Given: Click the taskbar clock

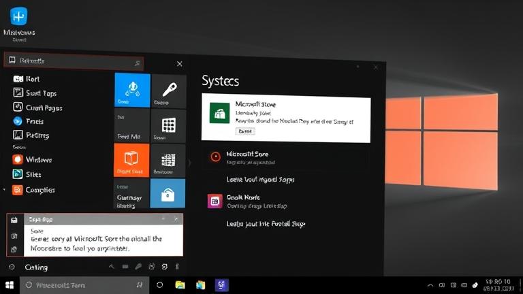Looking at the screenshot, I should click(x=498, y=285).
